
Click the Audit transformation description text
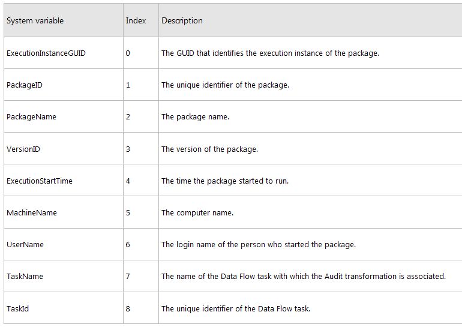tap(304, 277)
